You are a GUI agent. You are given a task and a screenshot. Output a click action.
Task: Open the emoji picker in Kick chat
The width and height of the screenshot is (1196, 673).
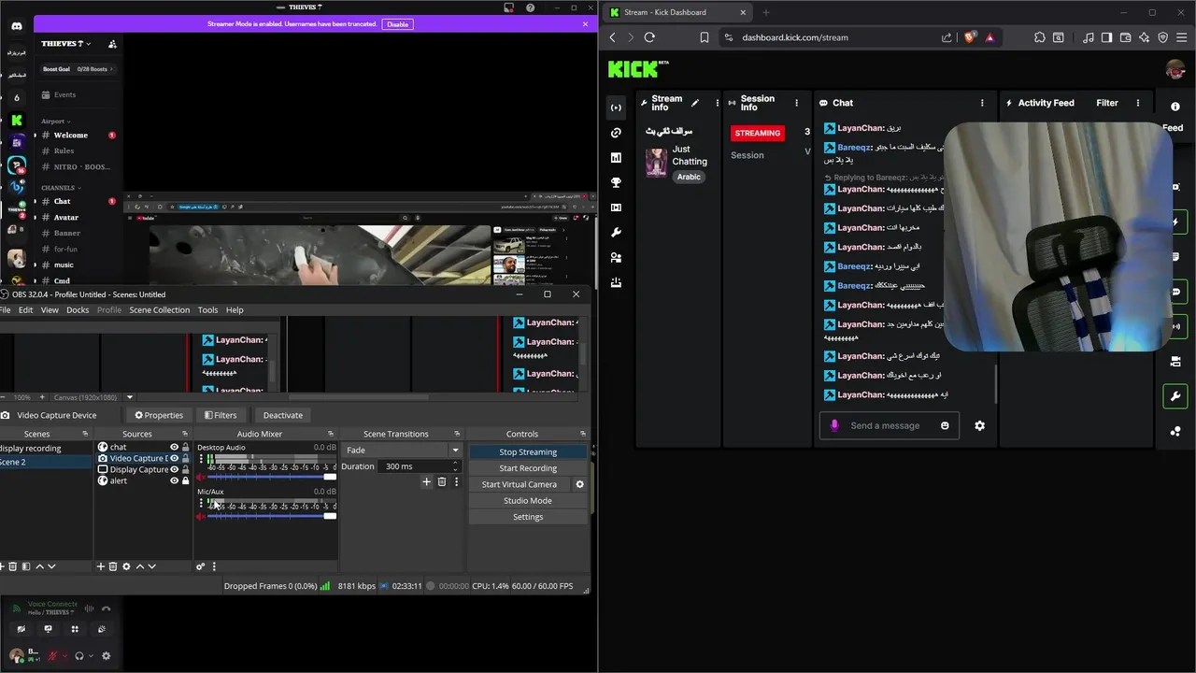[x=945, y=425]
